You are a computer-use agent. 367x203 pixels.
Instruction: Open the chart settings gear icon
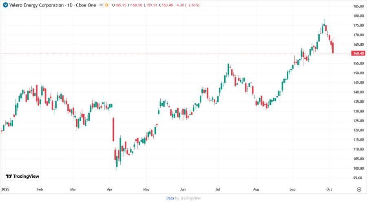[x=359, y=190]
